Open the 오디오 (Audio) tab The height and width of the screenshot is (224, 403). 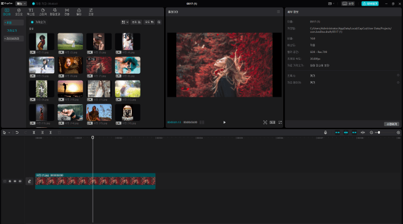point(19,12)
